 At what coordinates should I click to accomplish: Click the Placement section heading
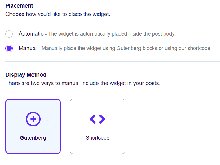pos(19,6)
